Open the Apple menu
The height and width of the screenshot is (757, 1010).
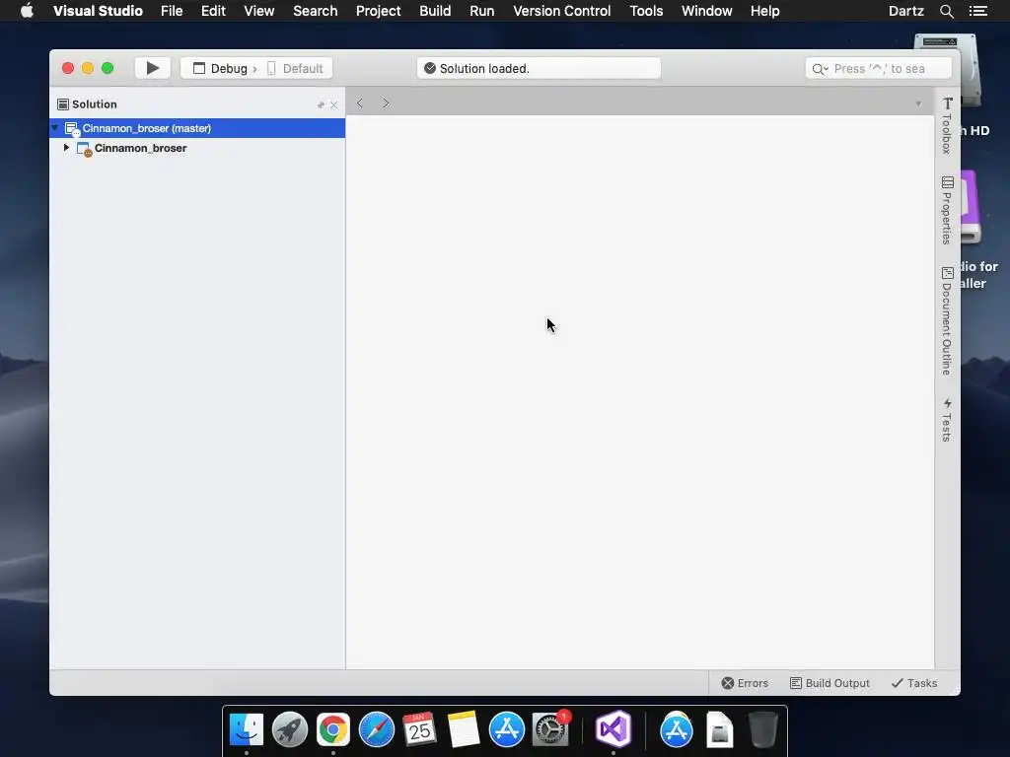coord(27,11)
